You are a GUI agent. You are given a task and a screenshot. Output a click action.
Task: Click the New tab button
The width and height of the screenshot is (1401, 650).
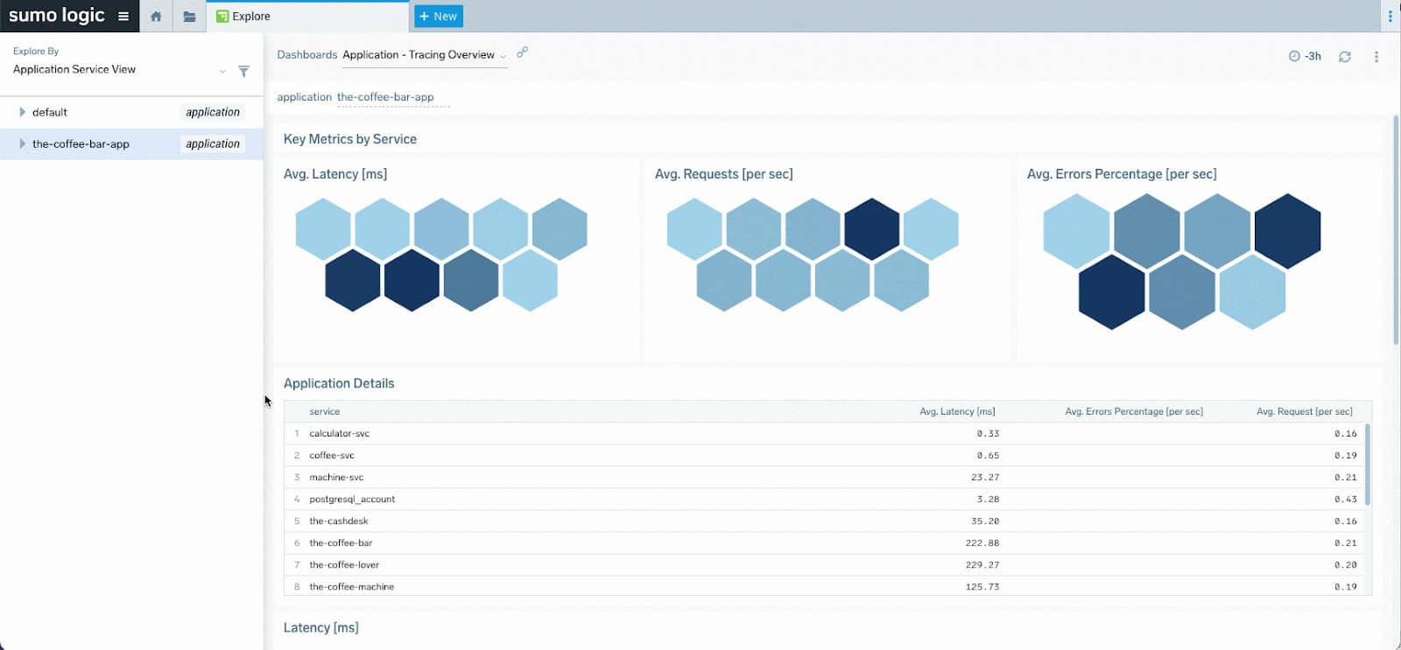[x=438, y=16]
